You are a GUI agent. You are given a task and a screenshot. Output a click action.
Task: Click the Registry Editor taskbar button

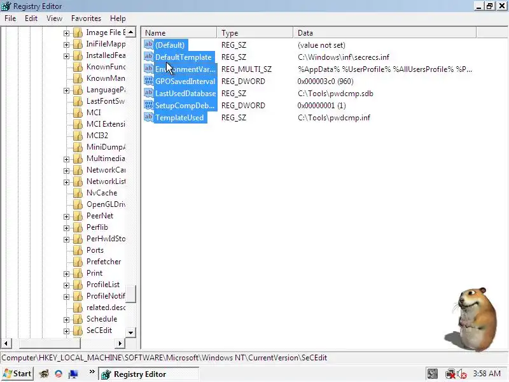(149, 374)
